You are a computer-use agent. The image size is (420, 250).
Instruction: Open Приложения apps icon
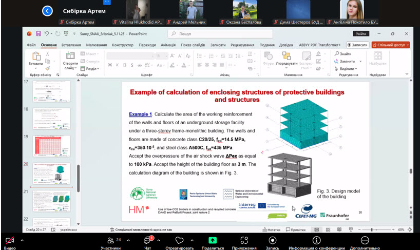pyautogui.click(x=244, y=240)
